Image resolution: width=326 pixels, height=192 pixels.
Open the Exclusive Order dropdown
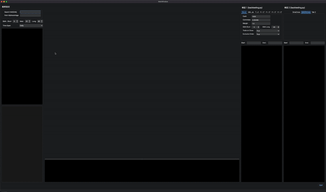click(x=268, y=34)
